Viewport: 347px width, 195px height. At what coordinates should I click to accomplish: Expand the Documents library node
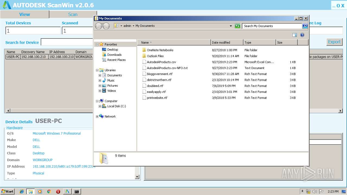point(100,76)
